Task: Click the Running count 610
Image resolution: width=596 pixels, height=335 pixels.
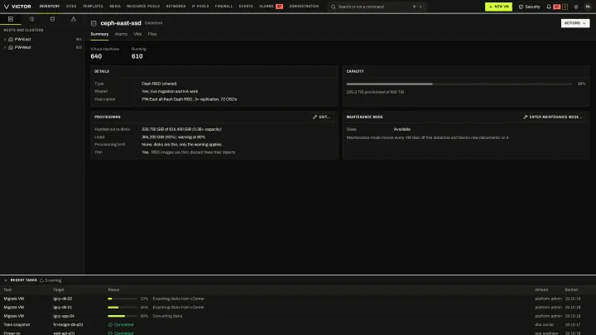Action: coord(137,56)
